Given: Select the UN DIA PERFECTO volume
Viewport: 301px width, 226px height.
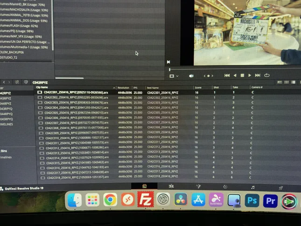Looking at the screenshot, I should point(25,42).
